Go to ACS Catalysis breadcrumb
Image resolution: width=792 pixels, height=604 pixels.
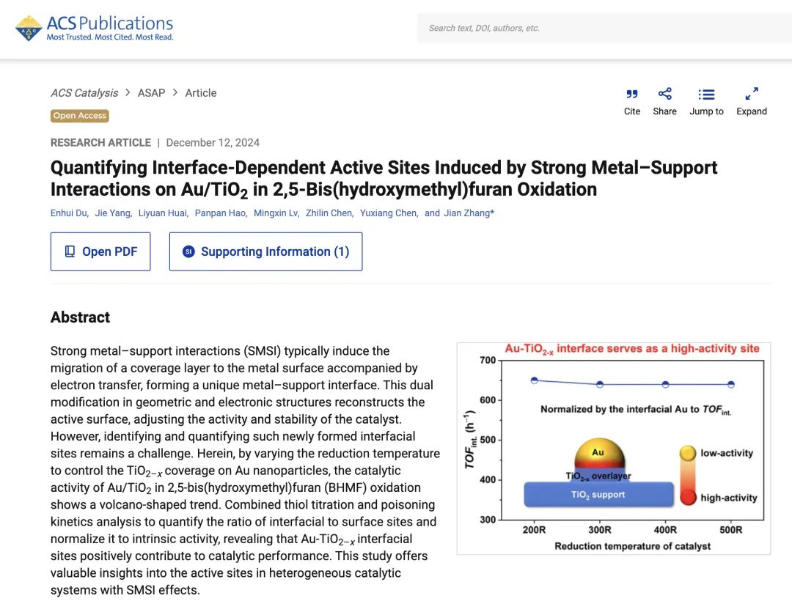pos(84,93)
